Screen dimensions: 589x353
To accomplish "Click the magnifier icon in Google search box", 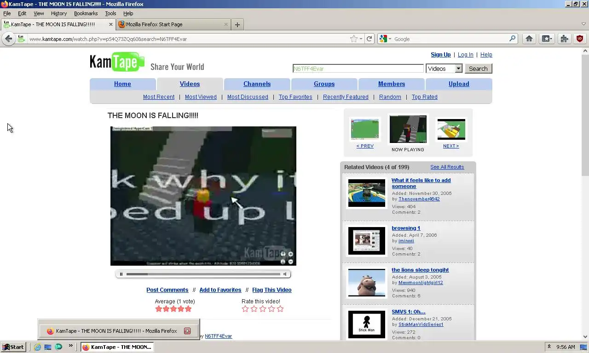I will pyautogui.click(x=512, y=39).
